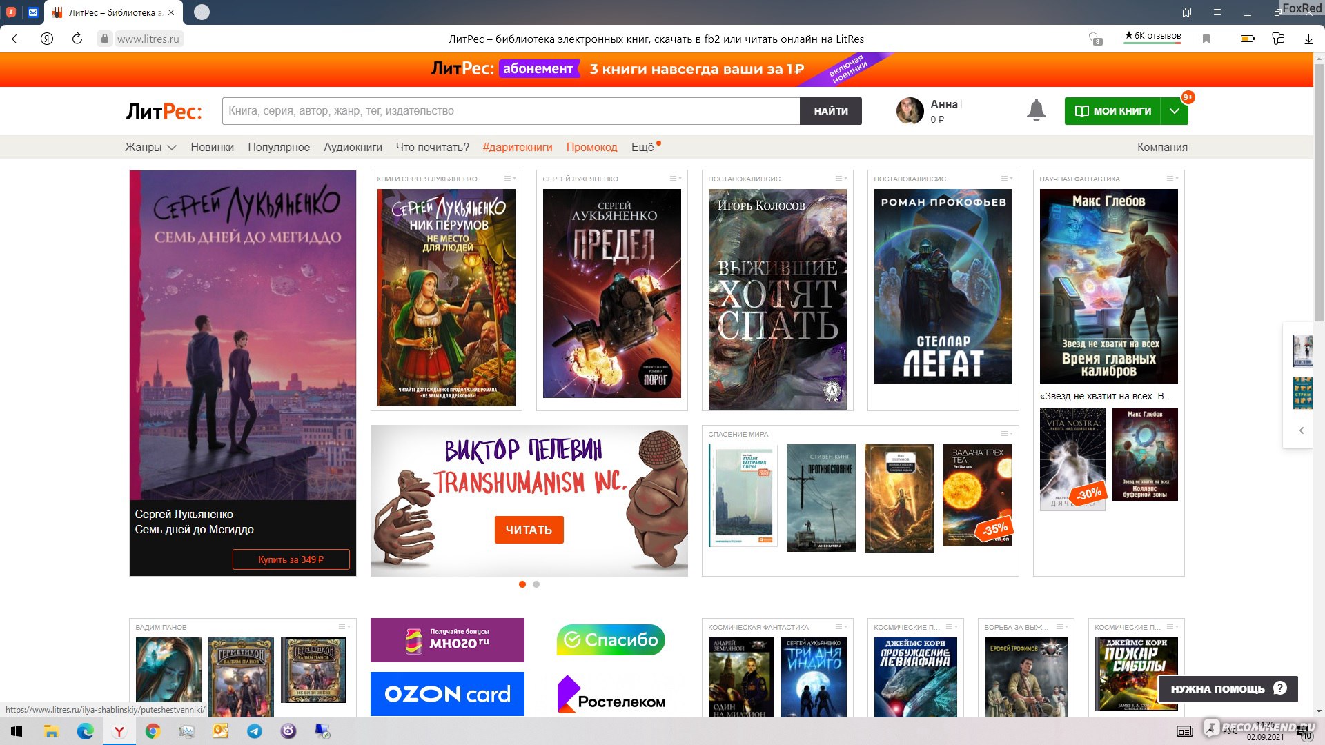
Task: Expand the side panel chevron
Action: coord(1302,430)
